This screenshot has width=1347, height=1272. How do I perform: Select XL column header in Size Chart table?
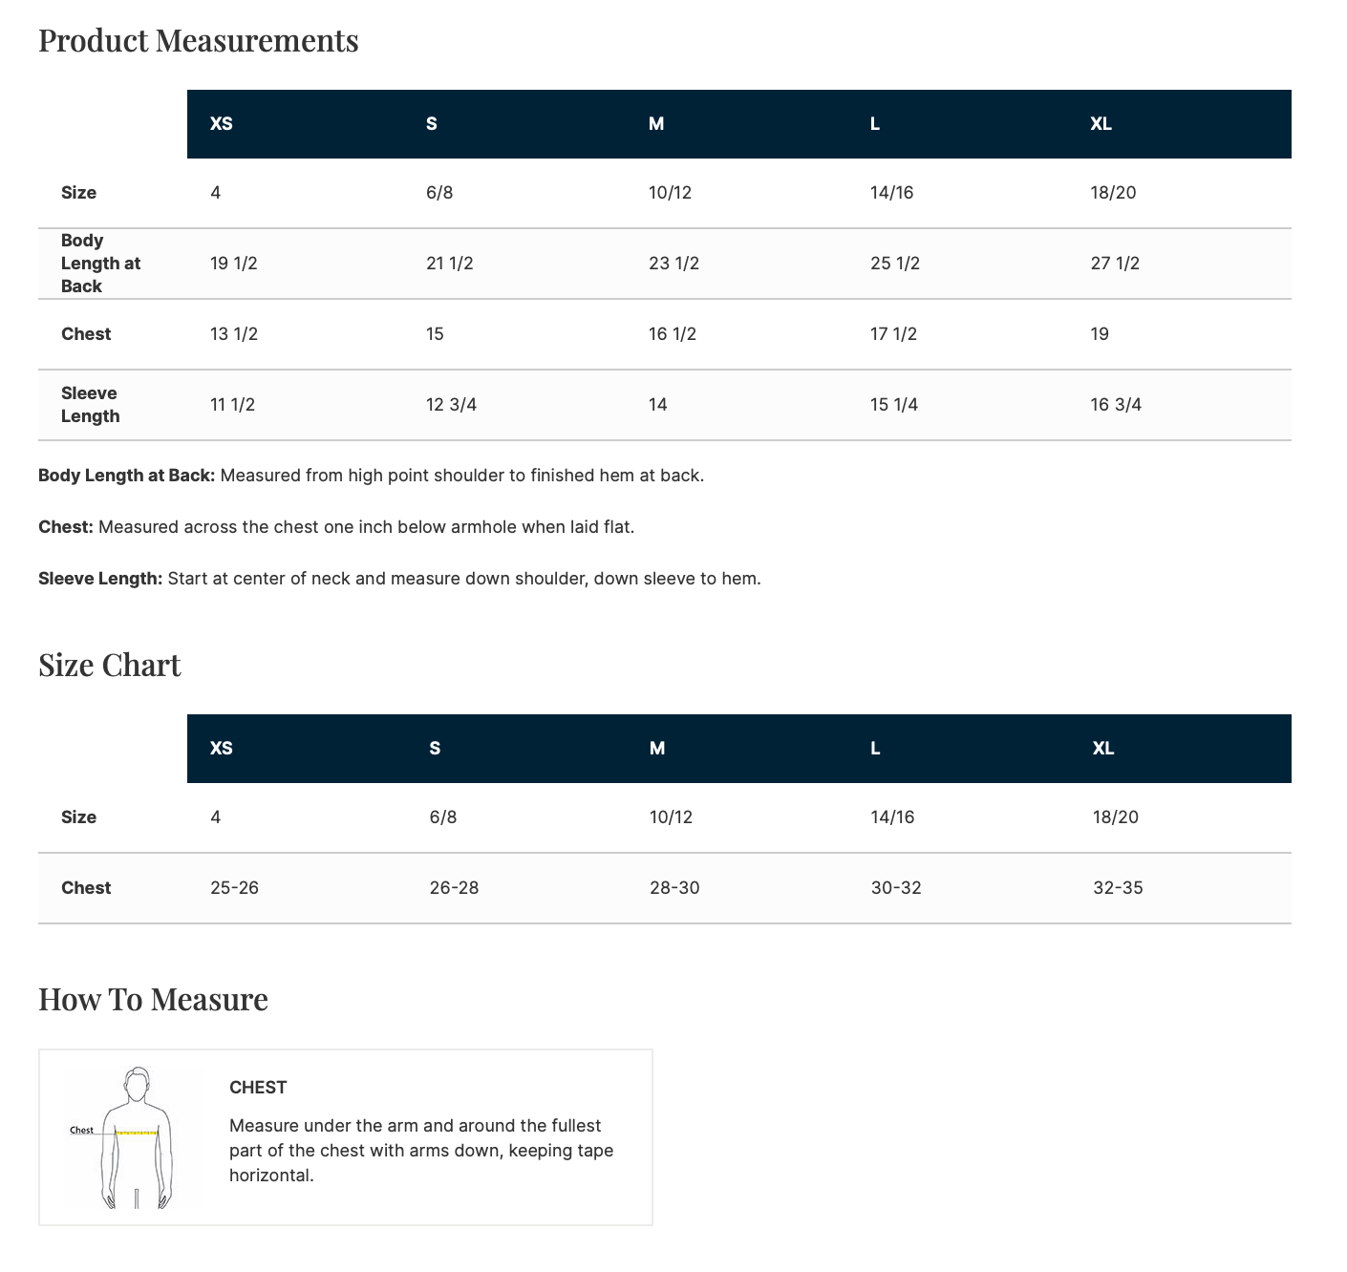click(1102, 749)
